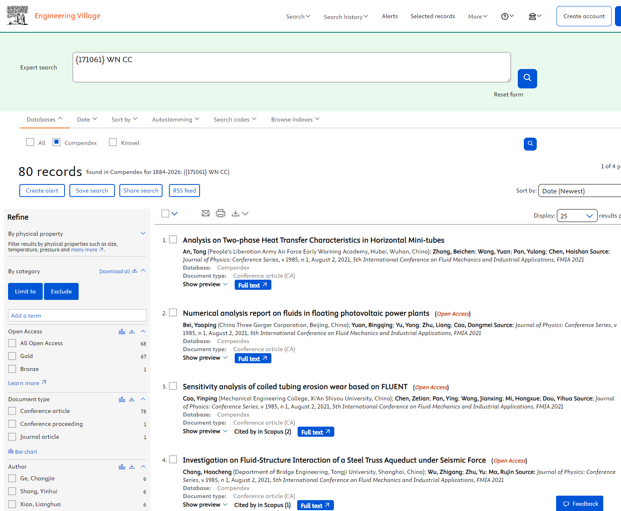Open the Search codes tab
This screenshot has height=511, width=621.
(x=235, y=119)
